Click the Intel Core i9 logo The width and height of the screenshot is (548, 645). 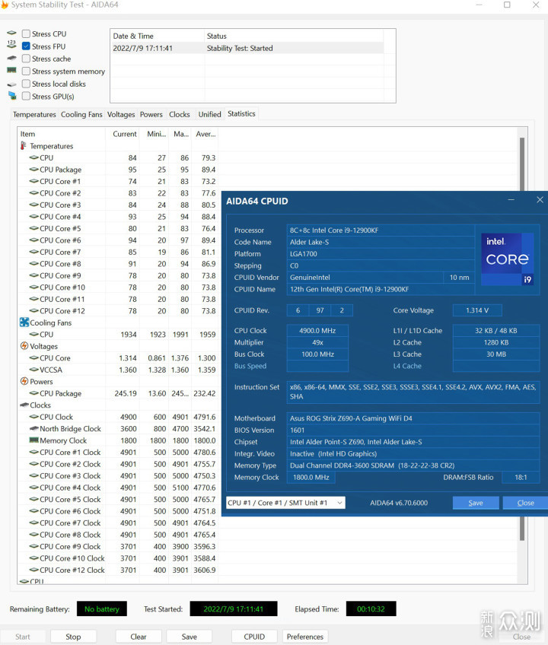pos(508,259)
